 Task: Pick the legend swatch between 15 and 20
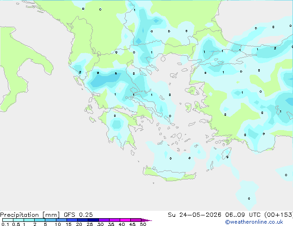tap(72, 220)
